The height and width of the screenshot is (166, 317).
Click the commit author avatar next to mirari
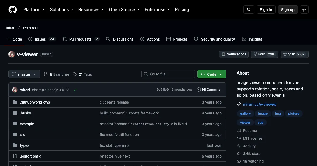pyautogui.click(x=15, y=90)
